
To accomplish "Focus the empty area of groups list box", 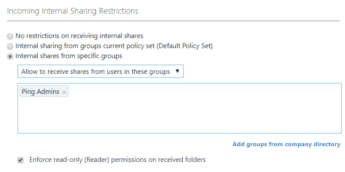I will tap(179, 114).
